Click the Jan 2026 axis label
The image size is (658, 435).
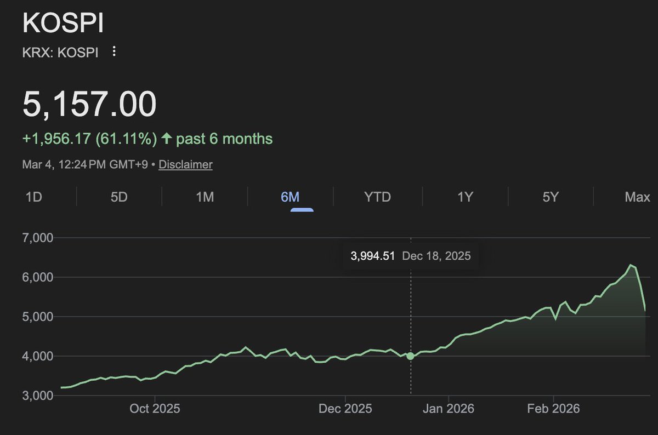pos(449,409)
